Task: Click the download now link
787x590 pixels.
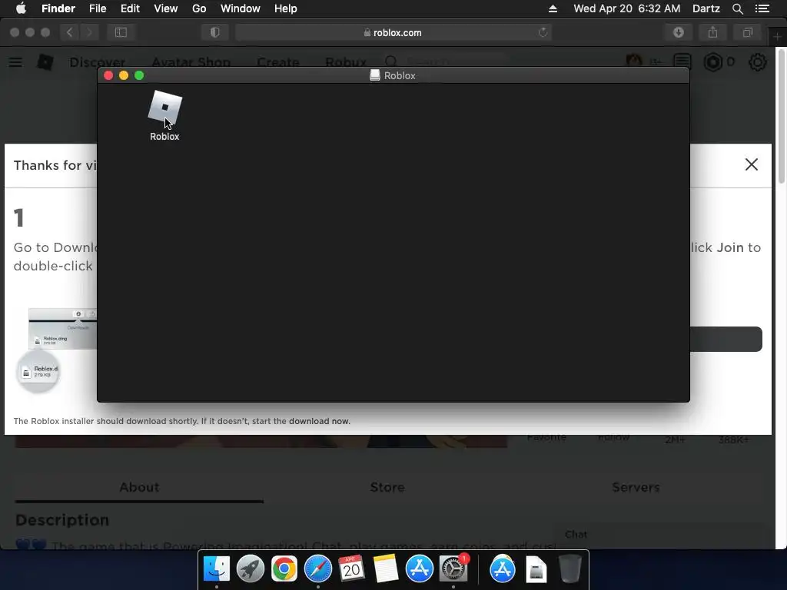Action: 319,421
